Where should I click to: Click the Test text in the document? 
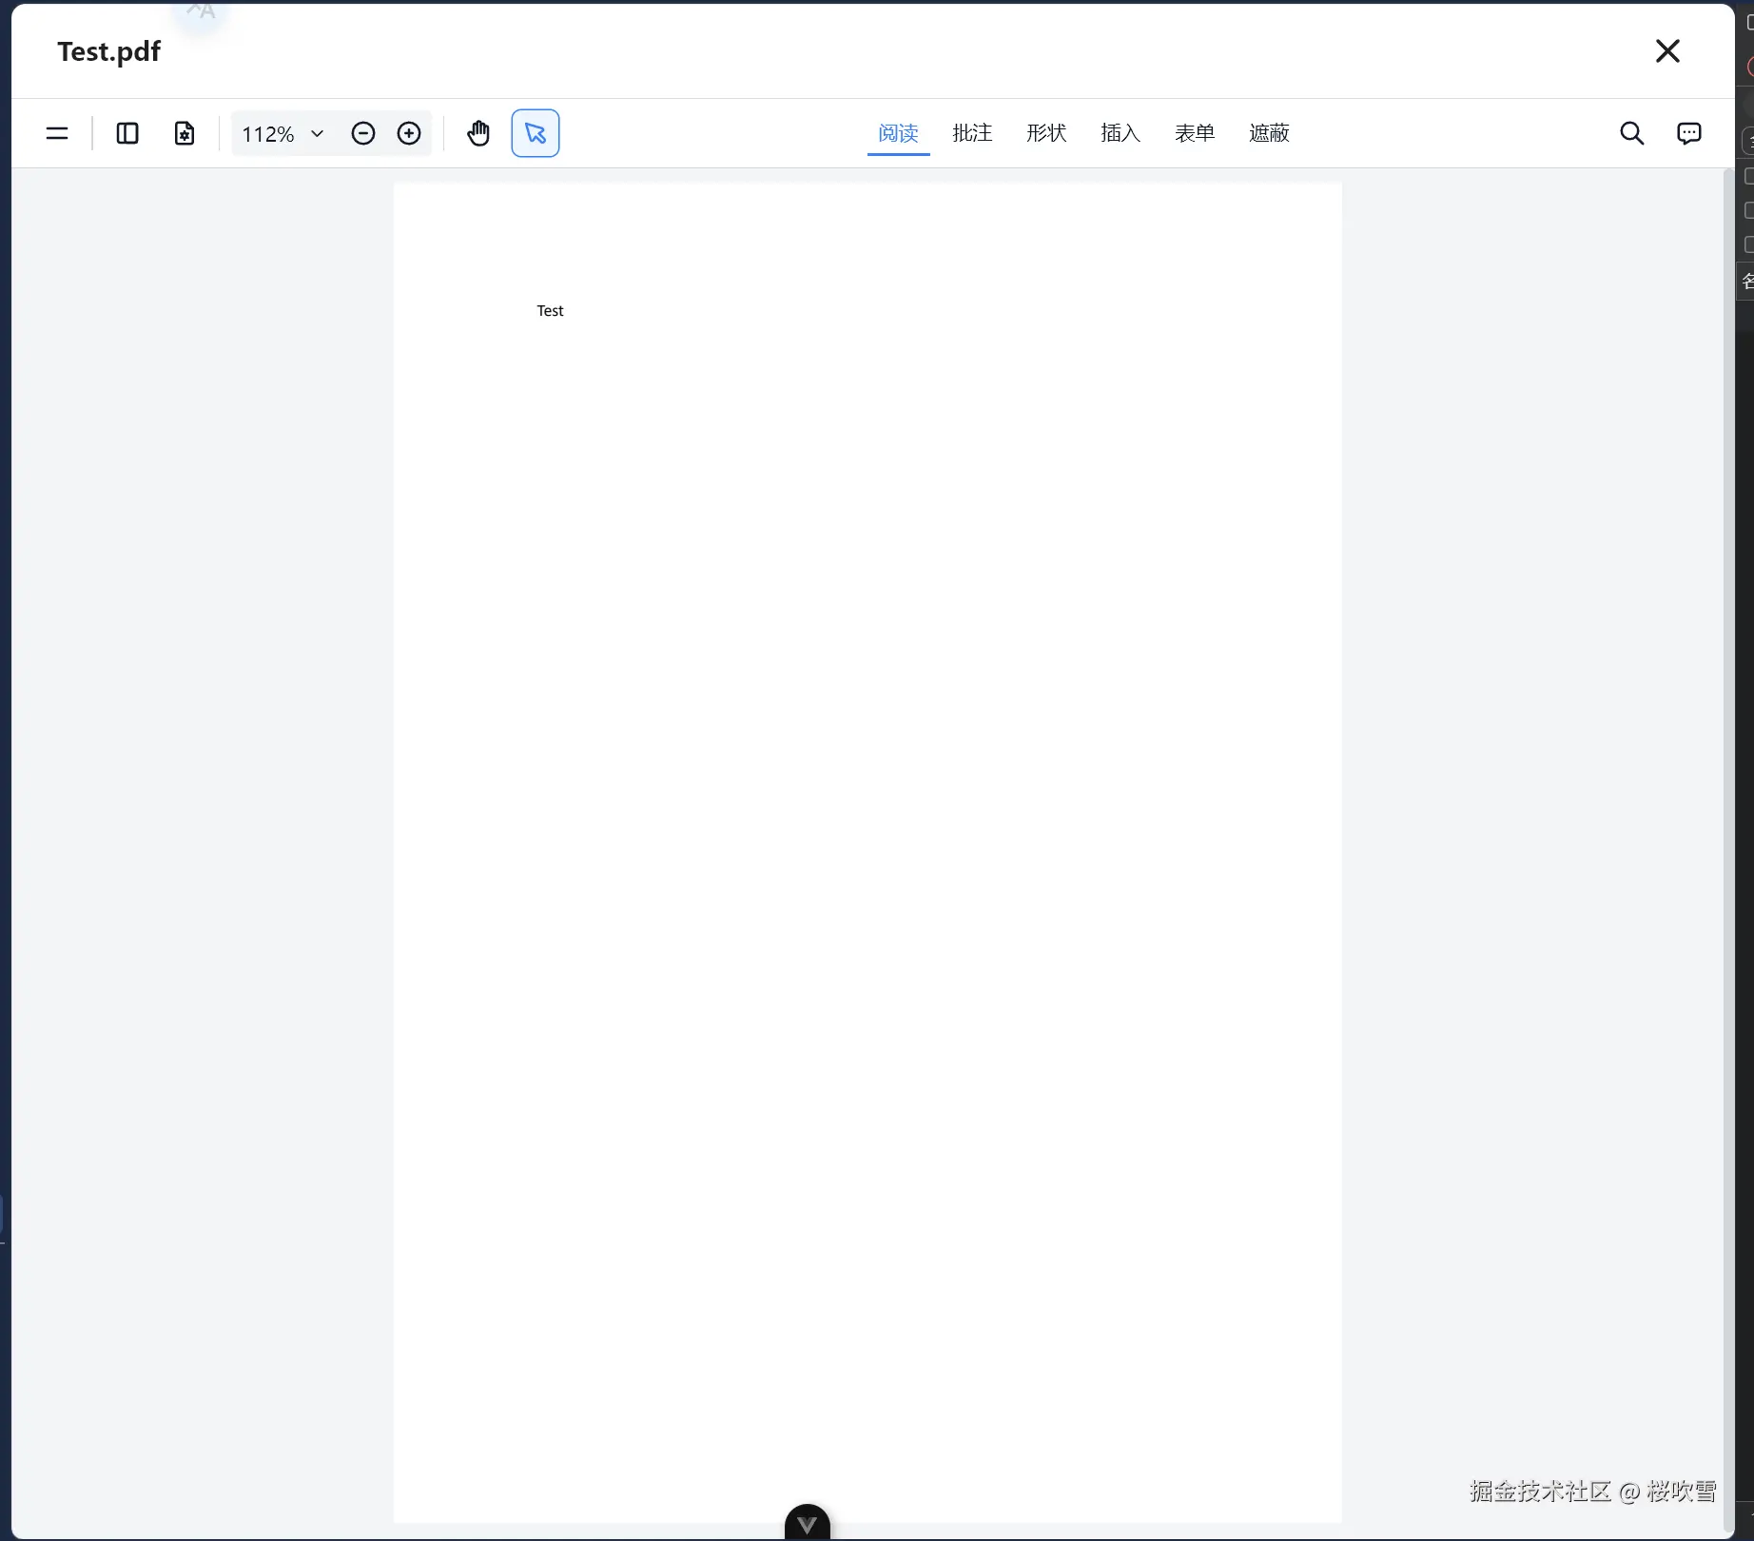550,310
